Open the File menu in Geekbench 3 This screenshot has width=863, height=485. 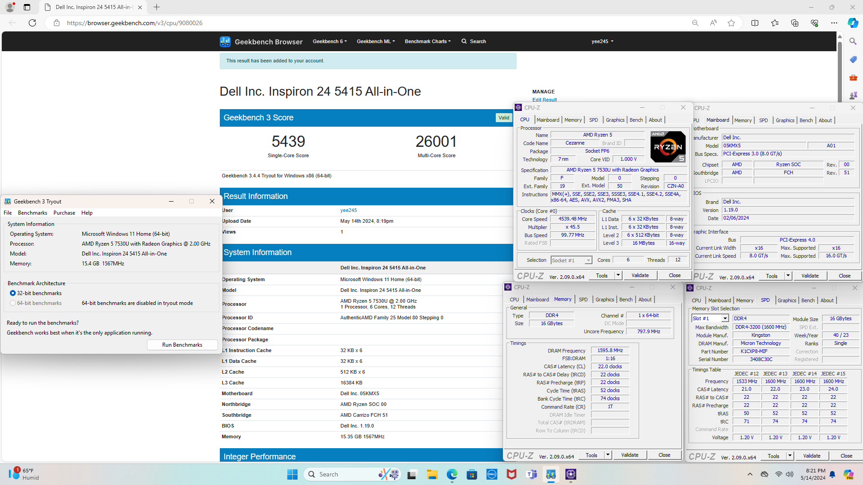click(8, 213)
